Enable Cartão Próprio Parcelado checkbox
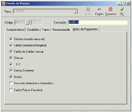132x112 pixels. pos(11,90)
